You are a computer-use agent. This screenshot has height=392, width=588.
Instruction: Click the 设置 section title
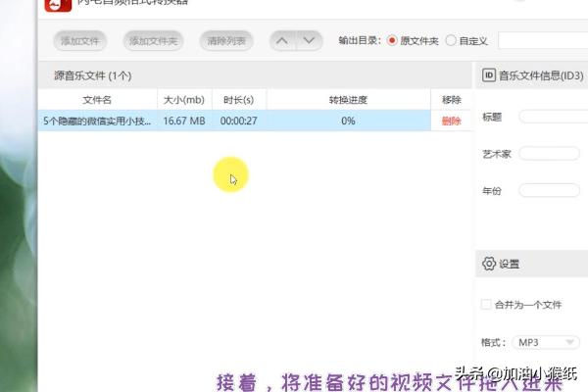click(509, 264)
